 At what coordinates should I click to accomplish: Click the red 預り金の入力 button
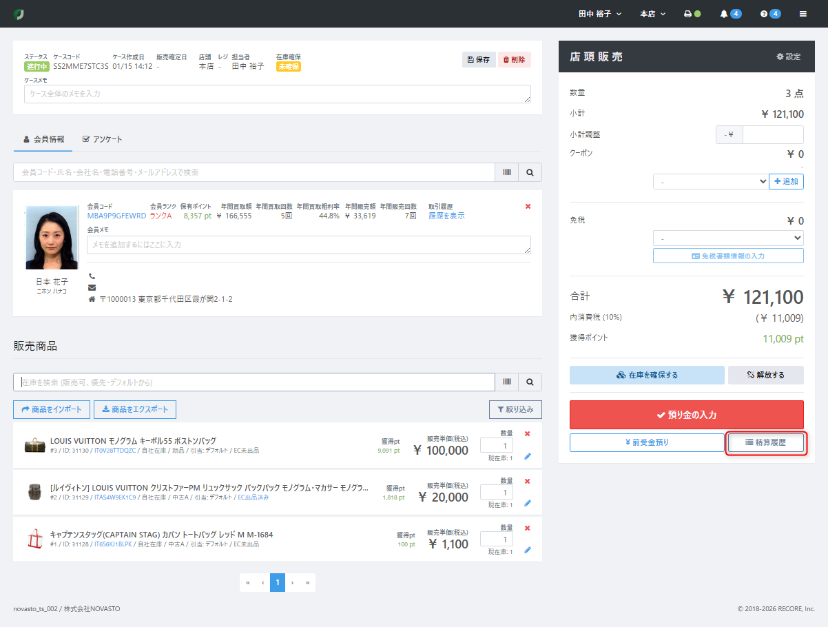[x=687, y=415]
